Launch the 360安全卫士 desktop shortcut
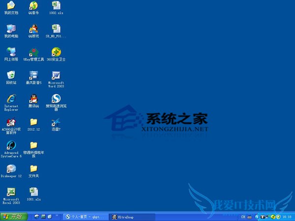Screen dimensions: 295x221 pyautogui.click(x=56, y=55)
